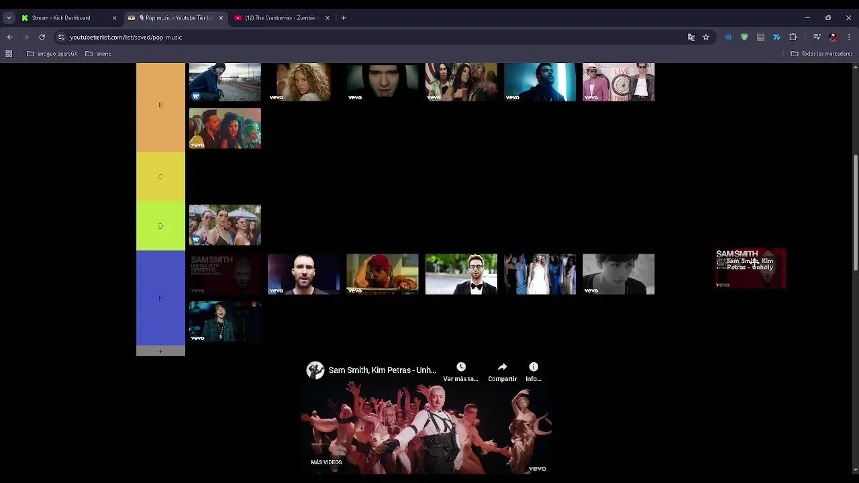Viewport: 859px width, 483px height.
Task: Select the D-tier women with umbrellas thumbnail
Action: (x=225, y=225)
